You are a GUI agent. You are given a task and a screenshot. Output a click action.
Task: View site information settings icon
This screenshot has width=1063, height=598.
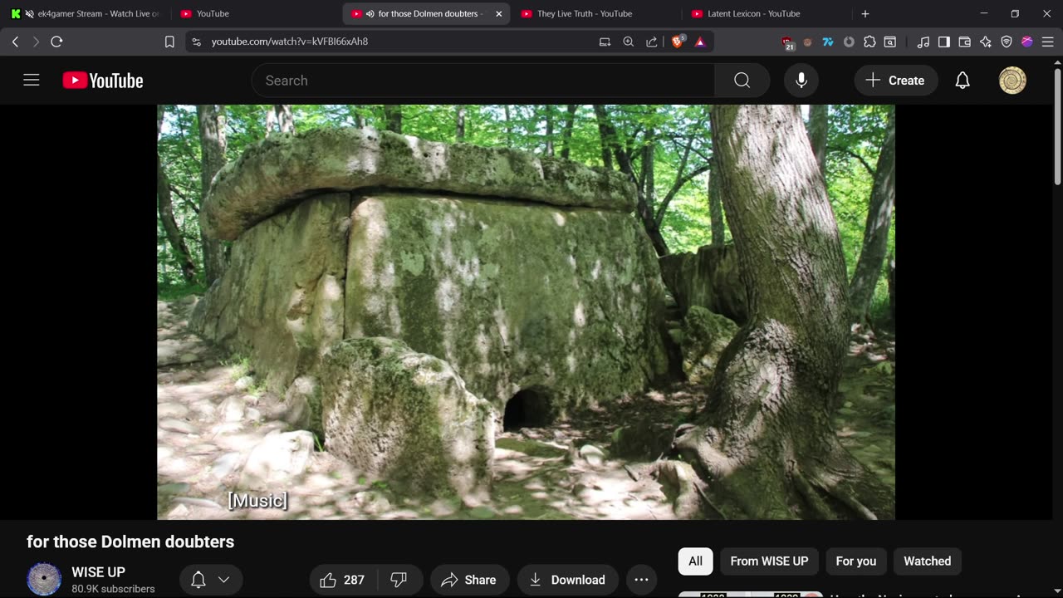point(196,42)
